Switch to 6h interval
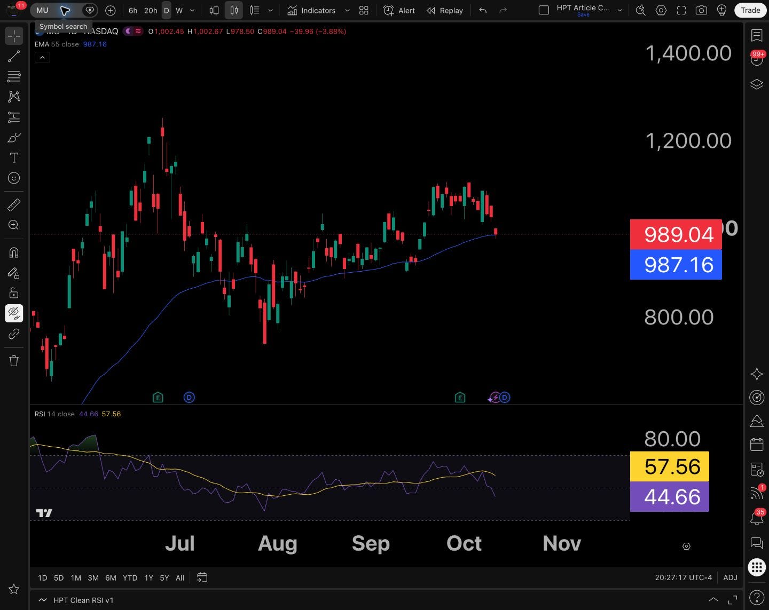The width and height of the screenshot is (769, 610). tap(133, 10)
